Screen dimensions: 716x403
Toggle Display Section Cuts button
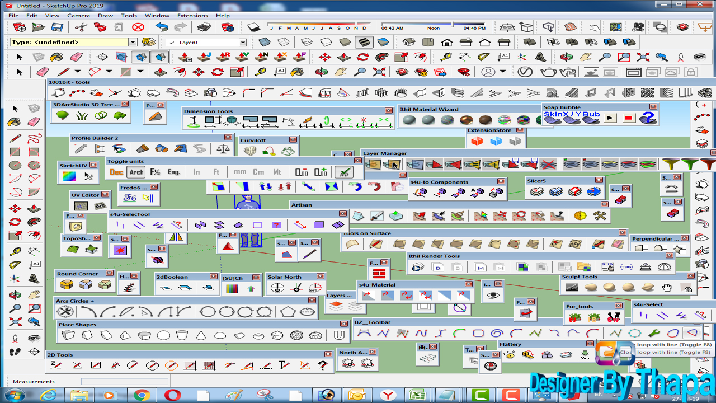141,57
